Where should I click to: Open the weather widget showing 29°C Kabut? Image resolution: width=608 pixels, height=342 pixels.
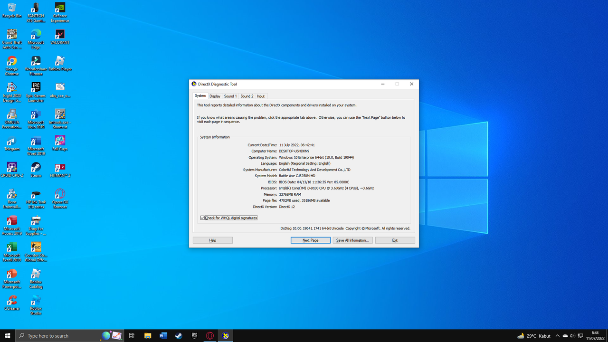click(534, 335)
